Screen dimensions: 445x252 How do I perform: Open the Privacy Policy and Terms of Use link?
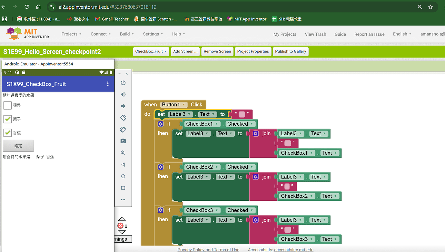pos(208,249)
